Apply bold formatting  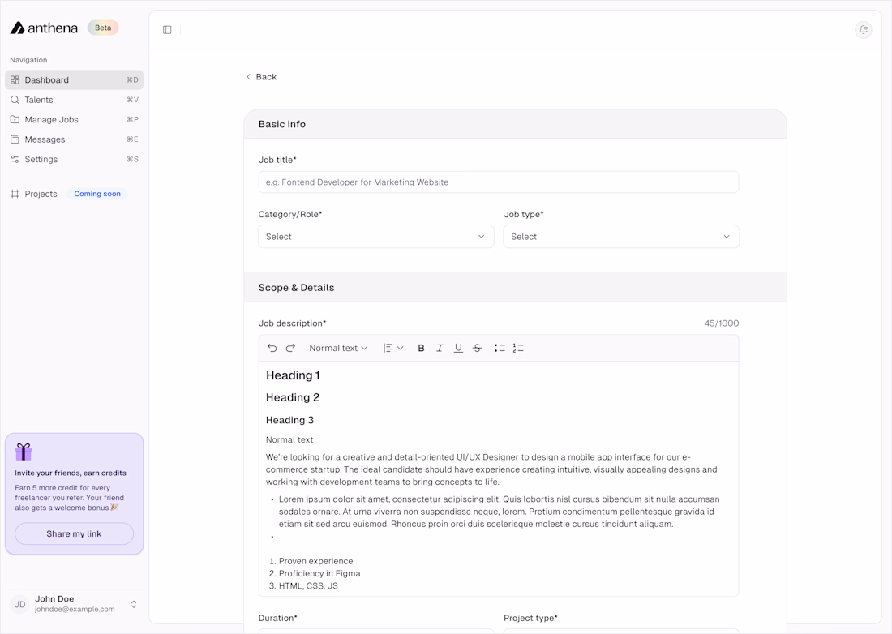coord(421,348)
